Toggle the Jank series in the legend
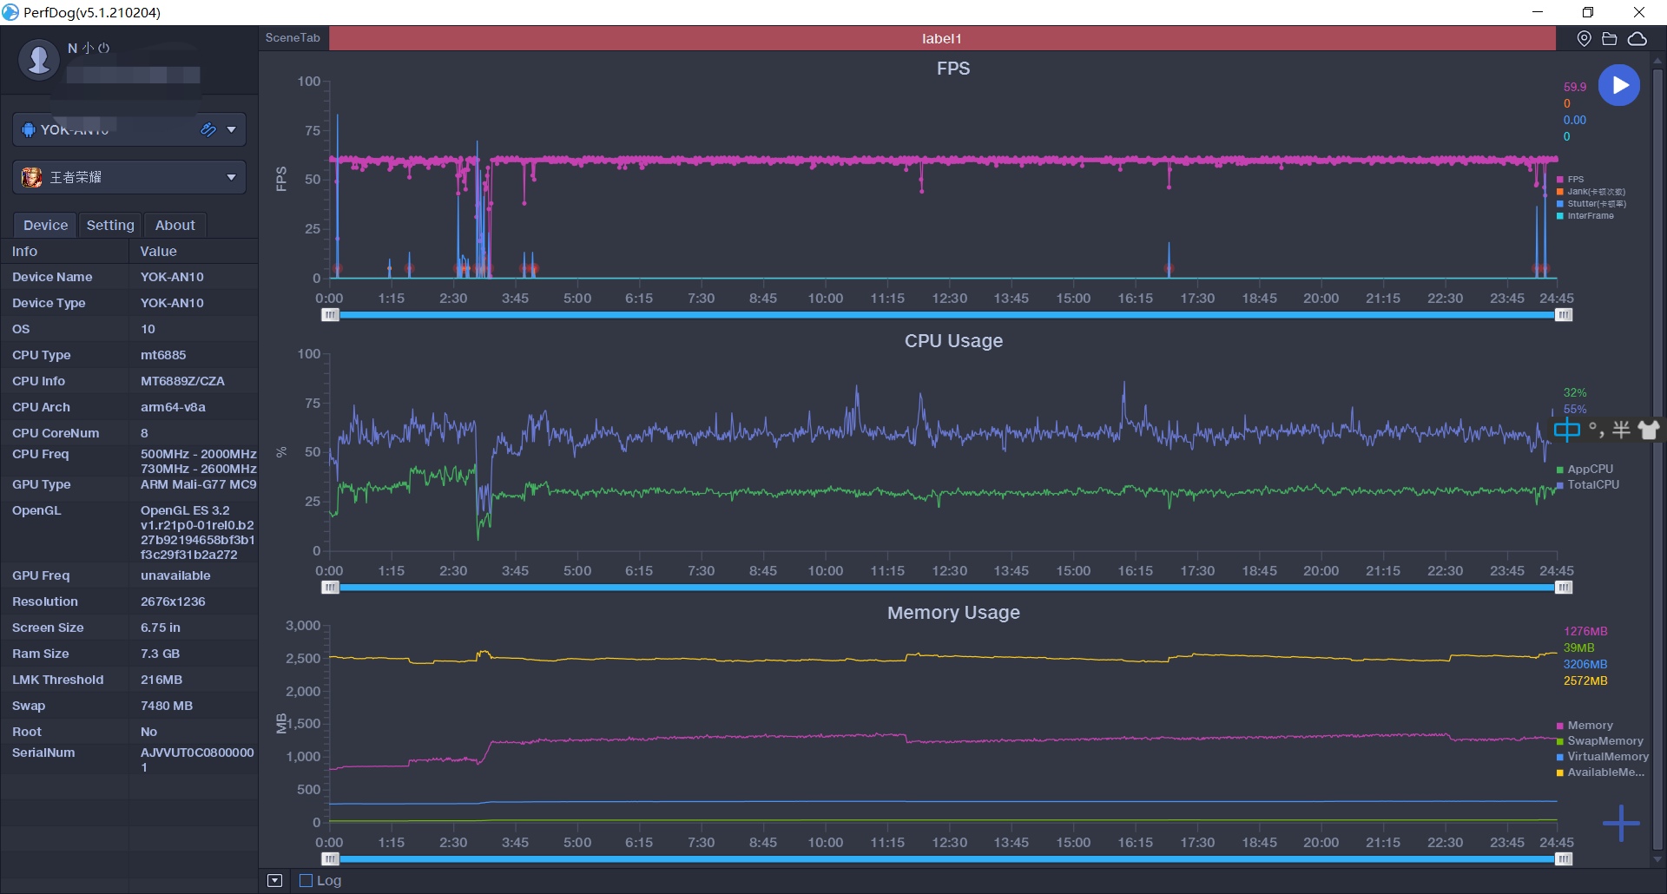This screenshot has width=1667, height=894. [x=1591, y=192]
